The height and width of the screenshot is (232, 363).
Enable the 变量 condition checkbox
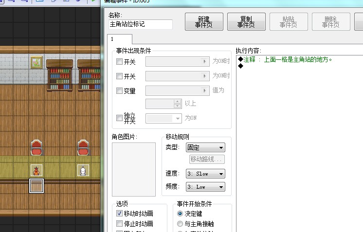click(119, 90)
